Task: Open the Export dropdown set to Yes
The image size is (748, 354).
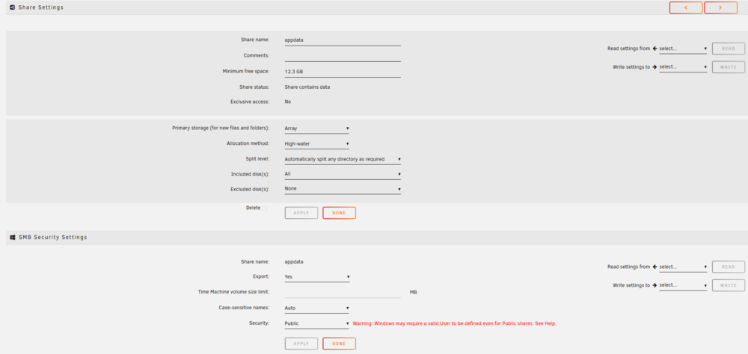Action: [x=316, y=277]
